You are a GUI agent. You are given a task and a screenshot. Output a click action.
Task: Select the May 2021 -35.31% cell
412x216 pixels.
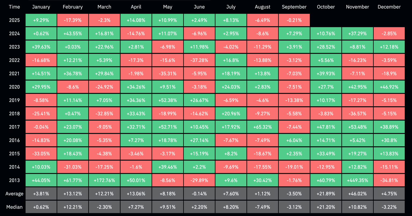(168, 74)
